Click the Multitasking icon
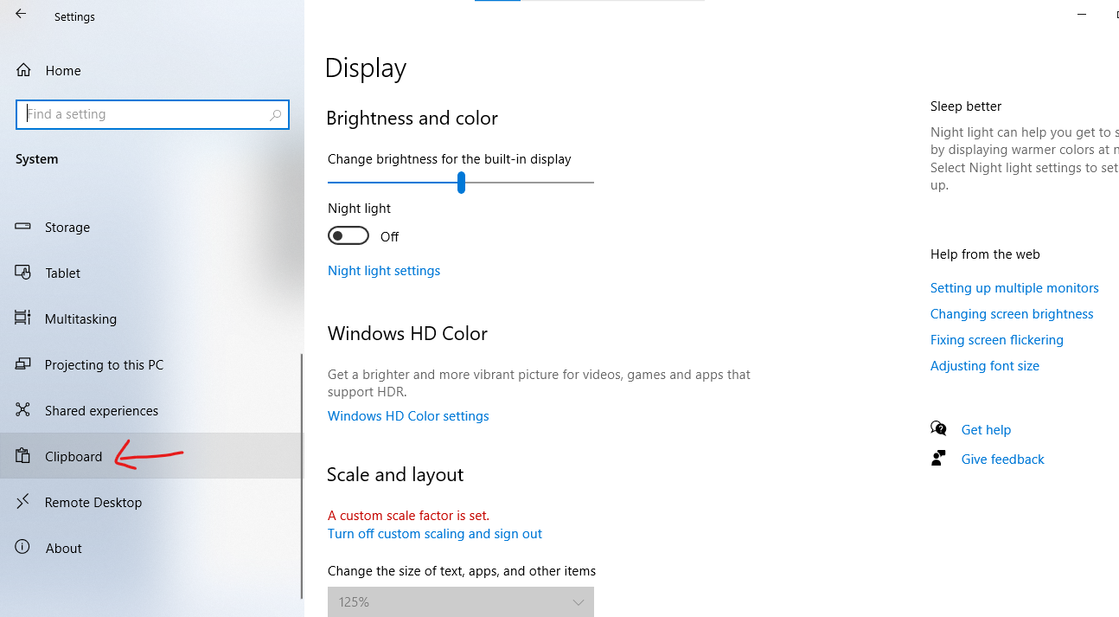 [22, 318]
